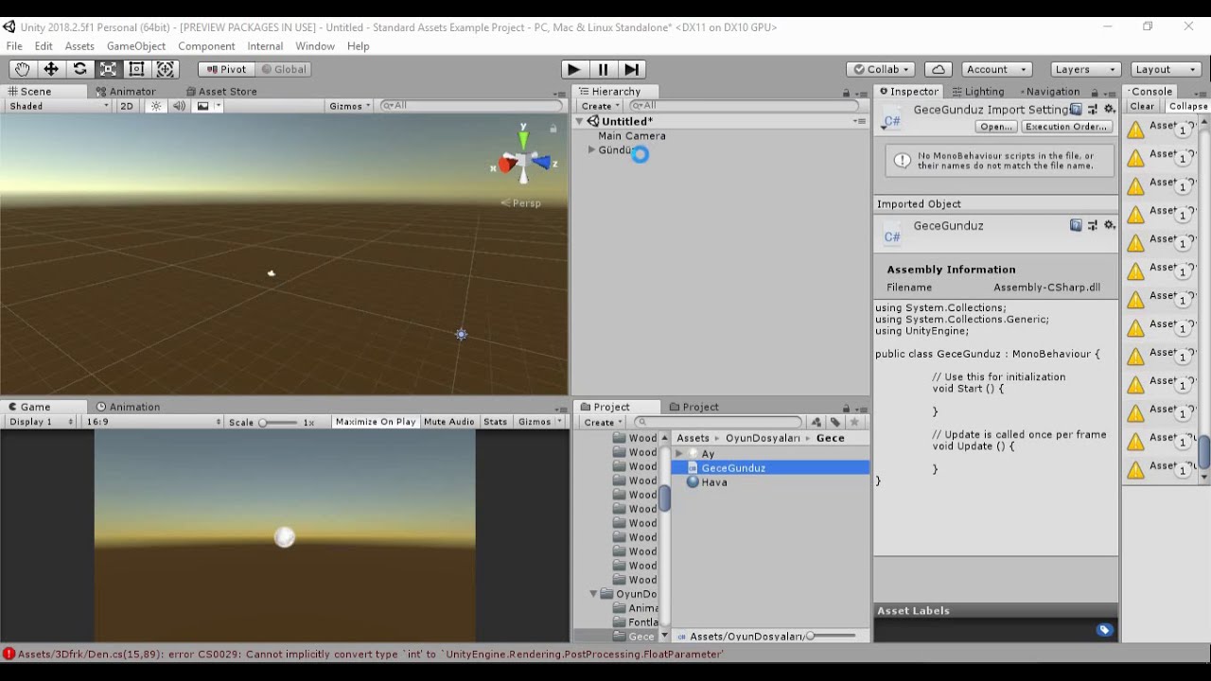This screenshot has height=681, width=1211.
Task: Open the Hierarchy Create dropdown
Action: [601, 106]
